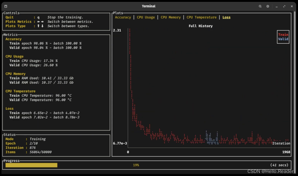The image size is (298, 176).
Task: Click 'Switch between metrics.' description
Action: pyautogui.click(x=70, y=22)
